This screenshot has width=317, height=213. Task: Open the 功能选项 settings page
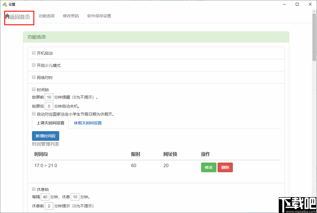[x=46, y=16]
